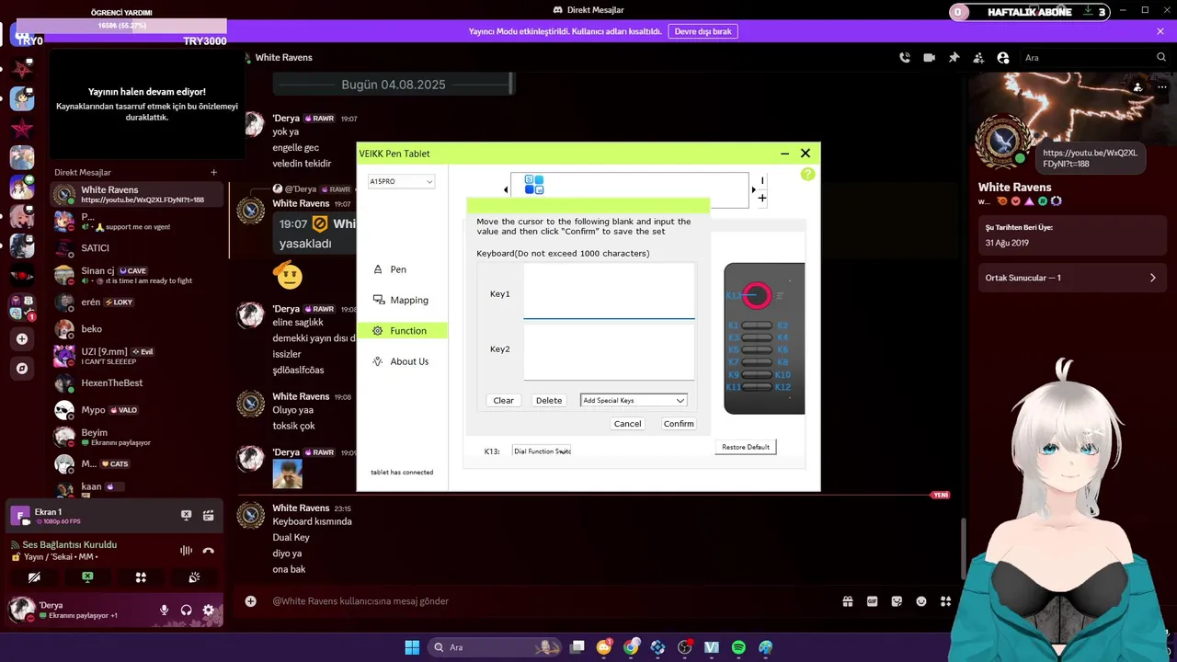Image resolution: width=1177 pixels, height=662 pixels.
Task: Open the UZI [9.mm] direct message
Action: tap(138, 356)
